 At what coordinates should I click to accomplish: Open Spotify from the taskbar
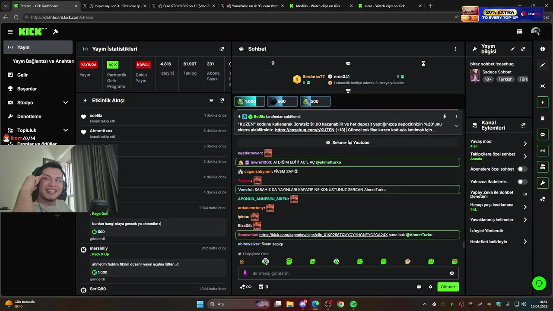(353, 304)
